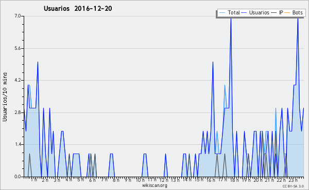The height and width of the screenshot is (190, 309).
Task: Click the '2 h' x-axis label
Action: pos(45,180)
